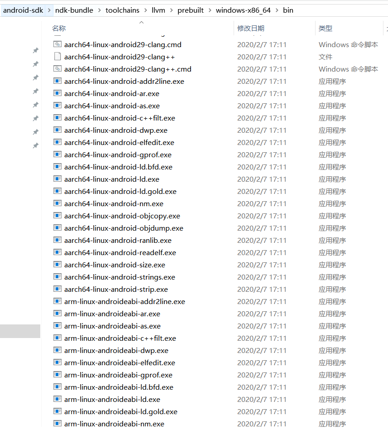The width and height of the screenshot is (388, 430).
Task: Click the aarch64-linux-android-ar.exe application icon
Action: 57,93
